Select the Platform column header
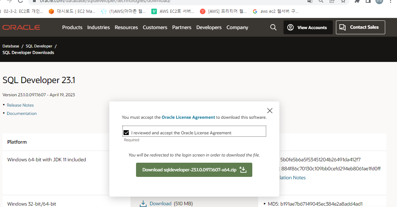 coord(17,142)
